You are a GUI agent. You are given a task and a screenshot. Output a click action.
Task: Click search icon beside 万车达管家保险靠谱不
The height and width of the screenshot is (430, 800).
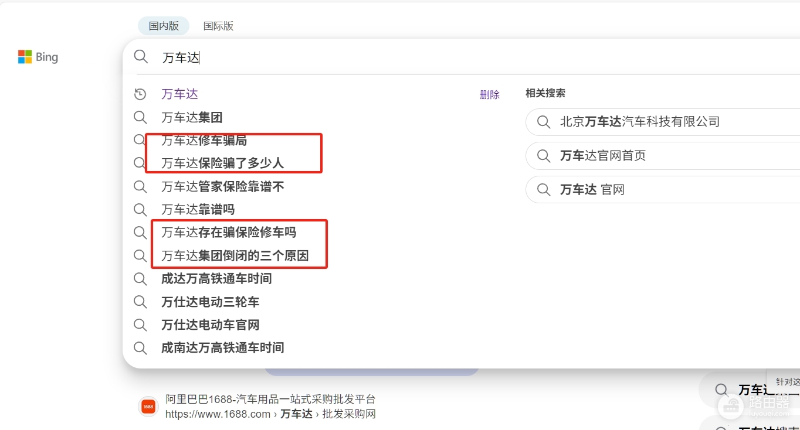click(140, 187)
